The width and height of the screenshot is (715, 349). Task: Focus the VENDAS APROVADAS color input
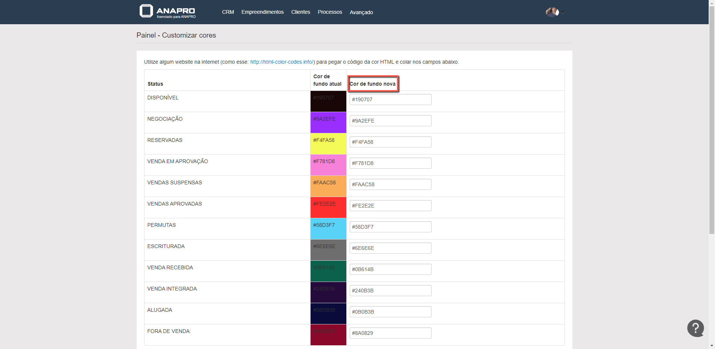pos(390,206)
